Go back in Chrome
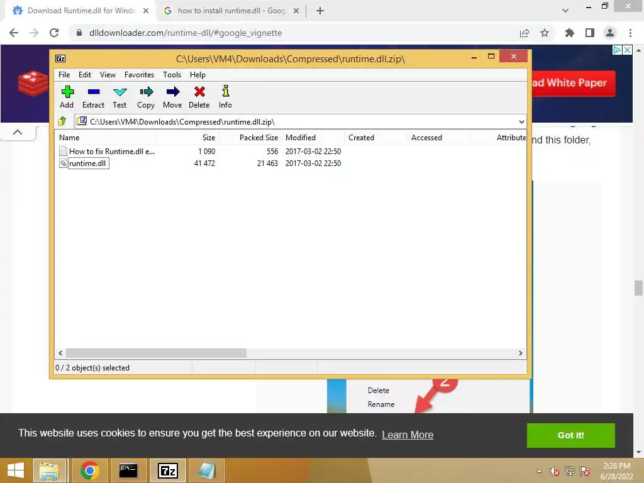Image resolution: width=644 pixels, height=483 pixels. (x=14, y=33)
